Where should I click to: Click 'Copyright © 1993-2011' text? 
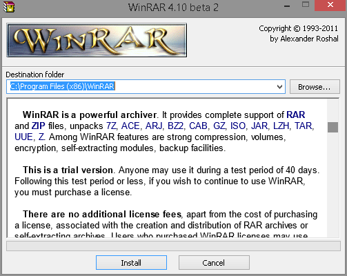click(298, 28)
